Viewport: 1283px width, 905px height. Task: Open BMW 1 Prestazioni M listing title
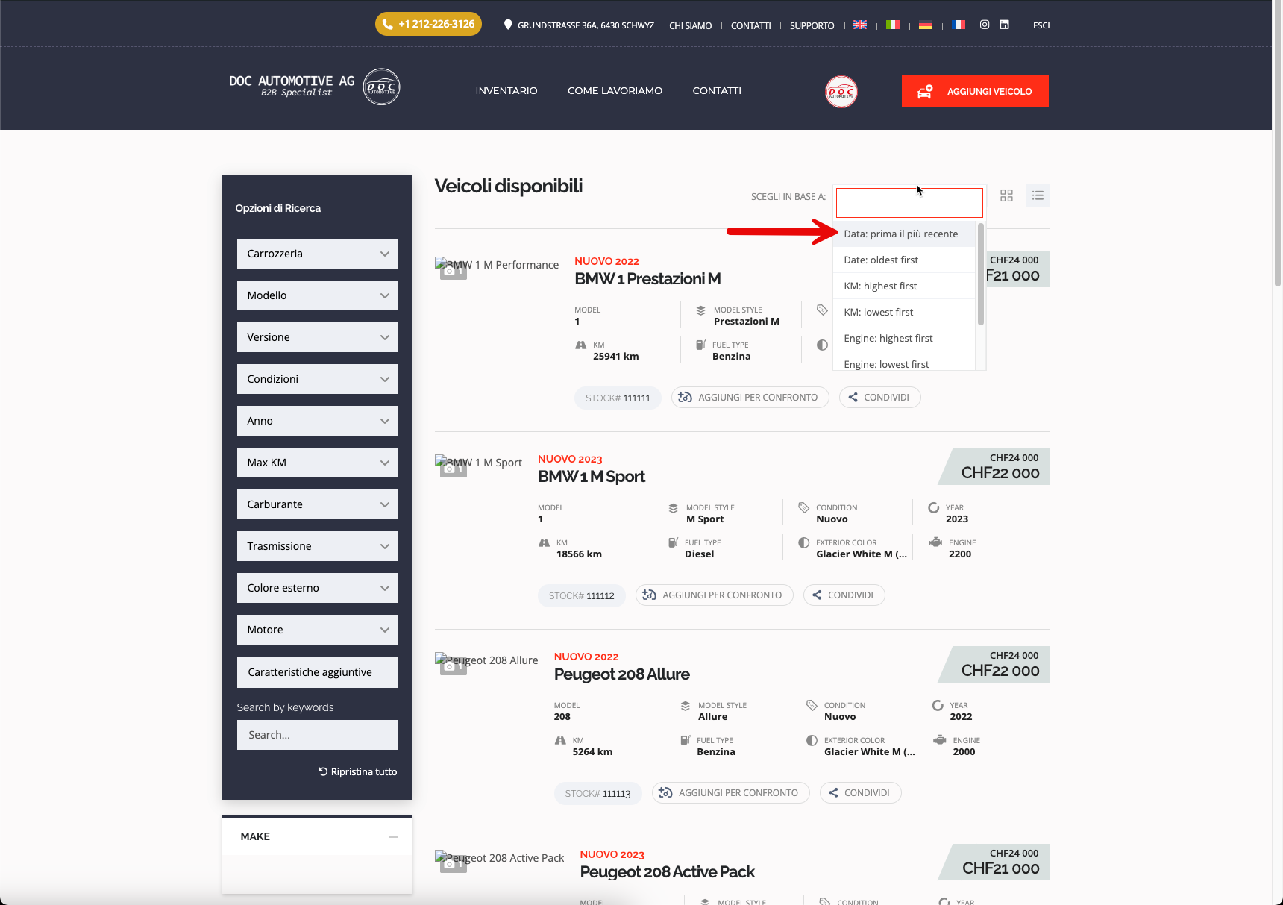pyautogui.click(x=647, y=279)
